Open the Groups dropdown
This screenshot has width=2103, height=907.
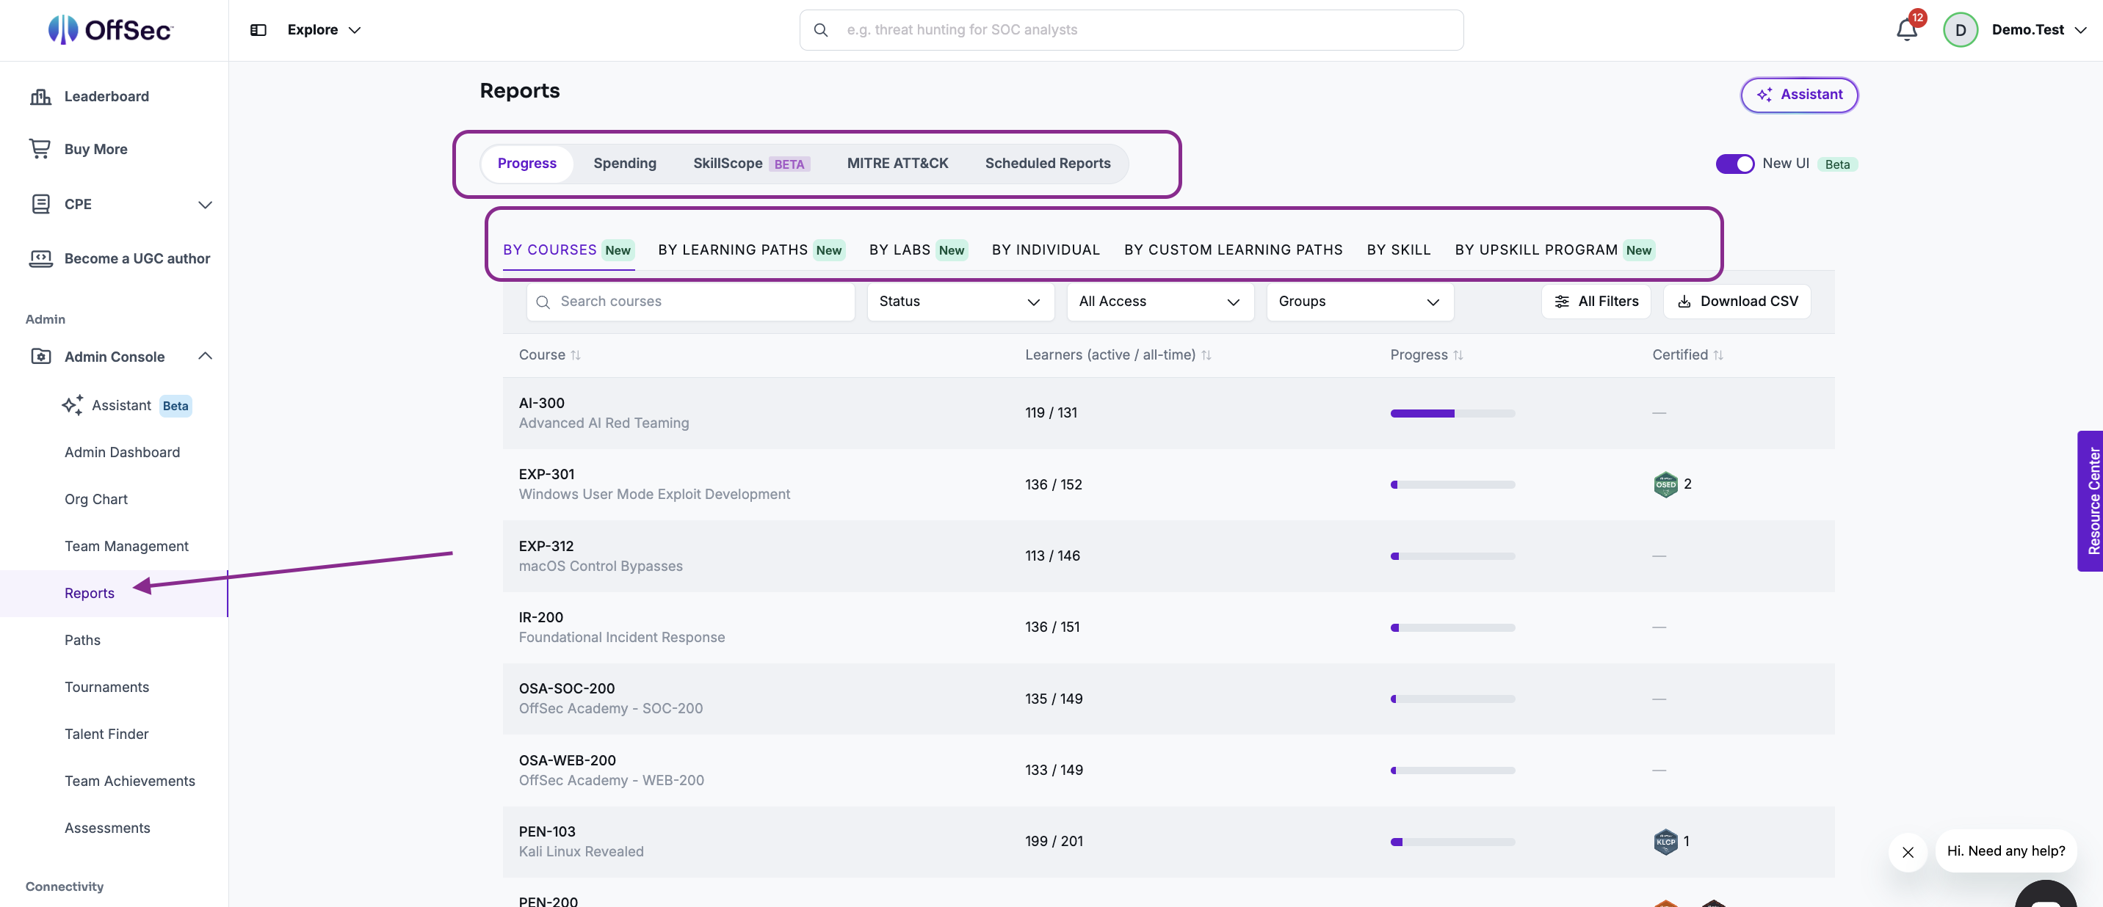pyautogui.click(x=1359, y=302)
